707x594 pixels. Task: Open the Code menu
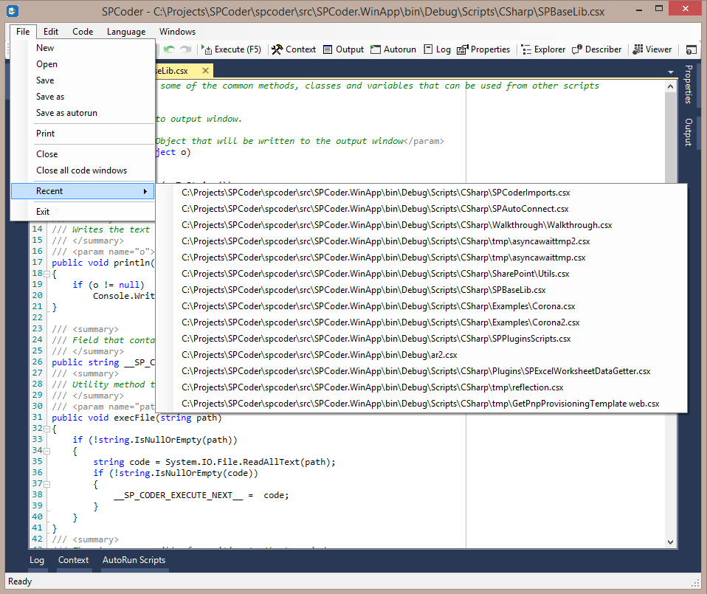[83, 32]
